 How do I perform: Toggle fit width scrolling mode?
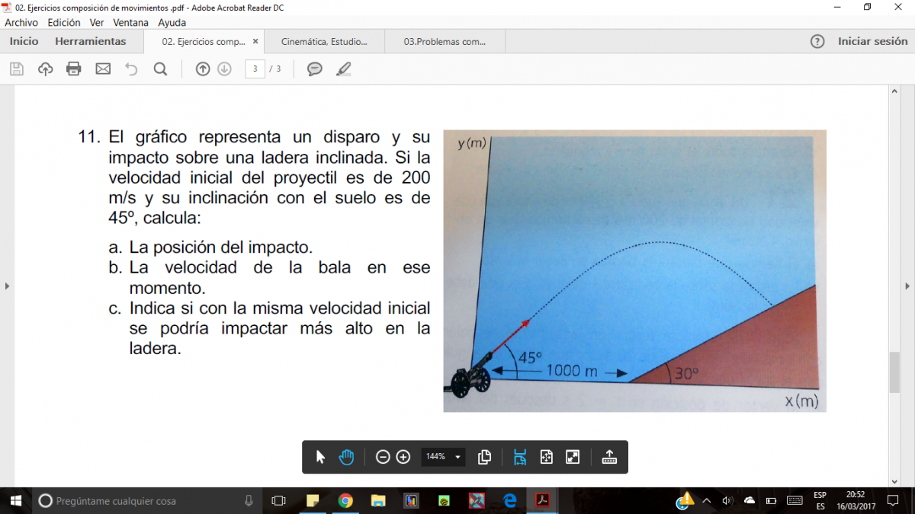[520, 457]
